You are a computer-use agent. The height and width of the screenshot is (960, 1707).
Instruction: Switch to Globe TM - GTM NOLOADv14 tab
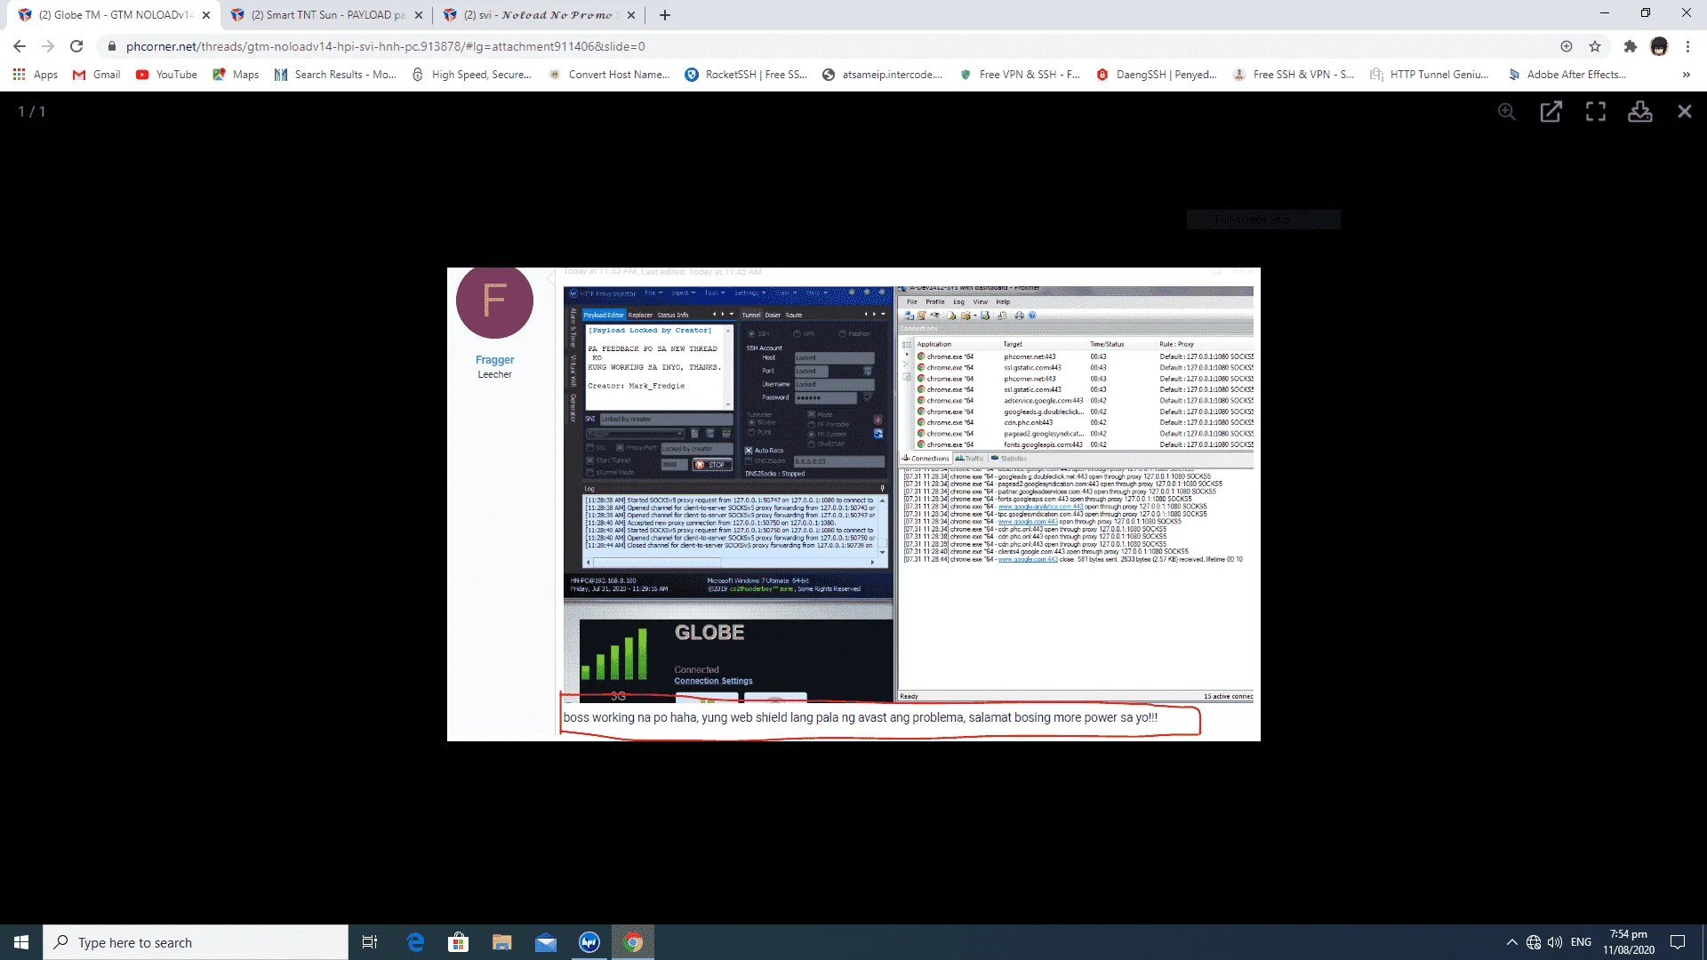pos(113,15)
